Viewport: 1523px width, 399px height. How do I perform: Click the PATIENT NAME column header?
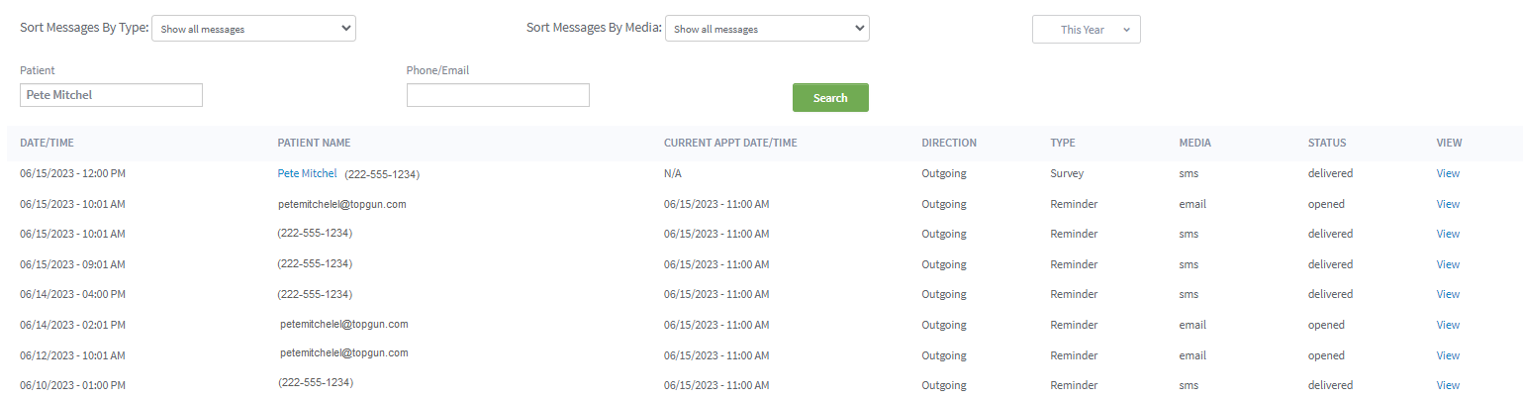coord(314,143)
